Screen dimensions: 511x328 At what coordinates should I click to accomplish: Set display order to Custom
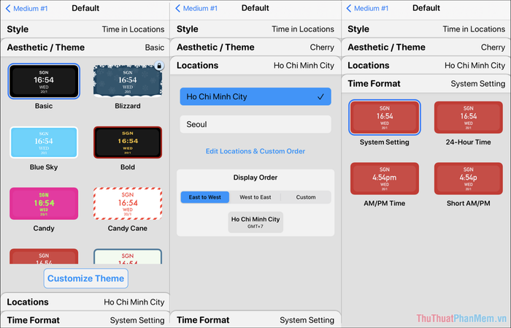pyautogui.click(x=306, y=197)
